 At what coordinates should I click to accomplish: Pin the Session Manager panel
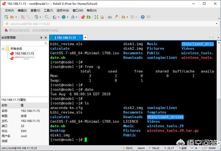point(41,37)
